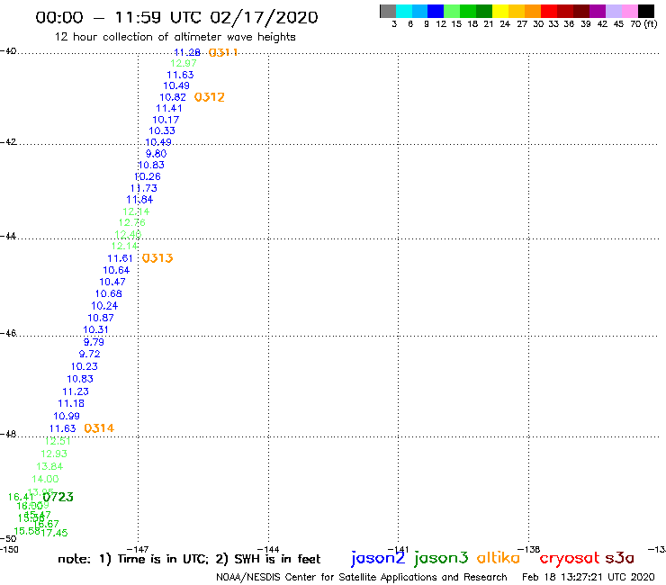
Task: Click the '70 (ft)' legend label
Action: point(643,24)
